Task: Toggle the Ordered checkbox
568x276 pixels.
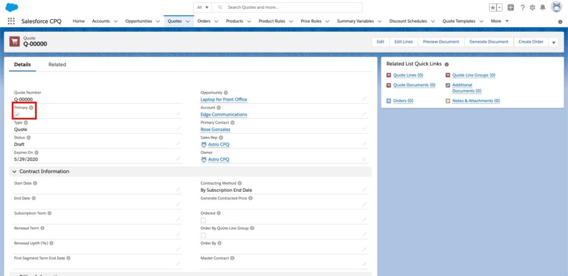Action: pyautogui.click(x=203, y=220)
